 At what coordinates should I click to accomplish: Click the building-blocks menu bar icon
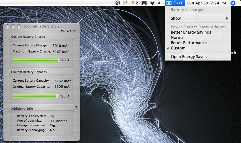pyautogui.click(x=125, y=3)
